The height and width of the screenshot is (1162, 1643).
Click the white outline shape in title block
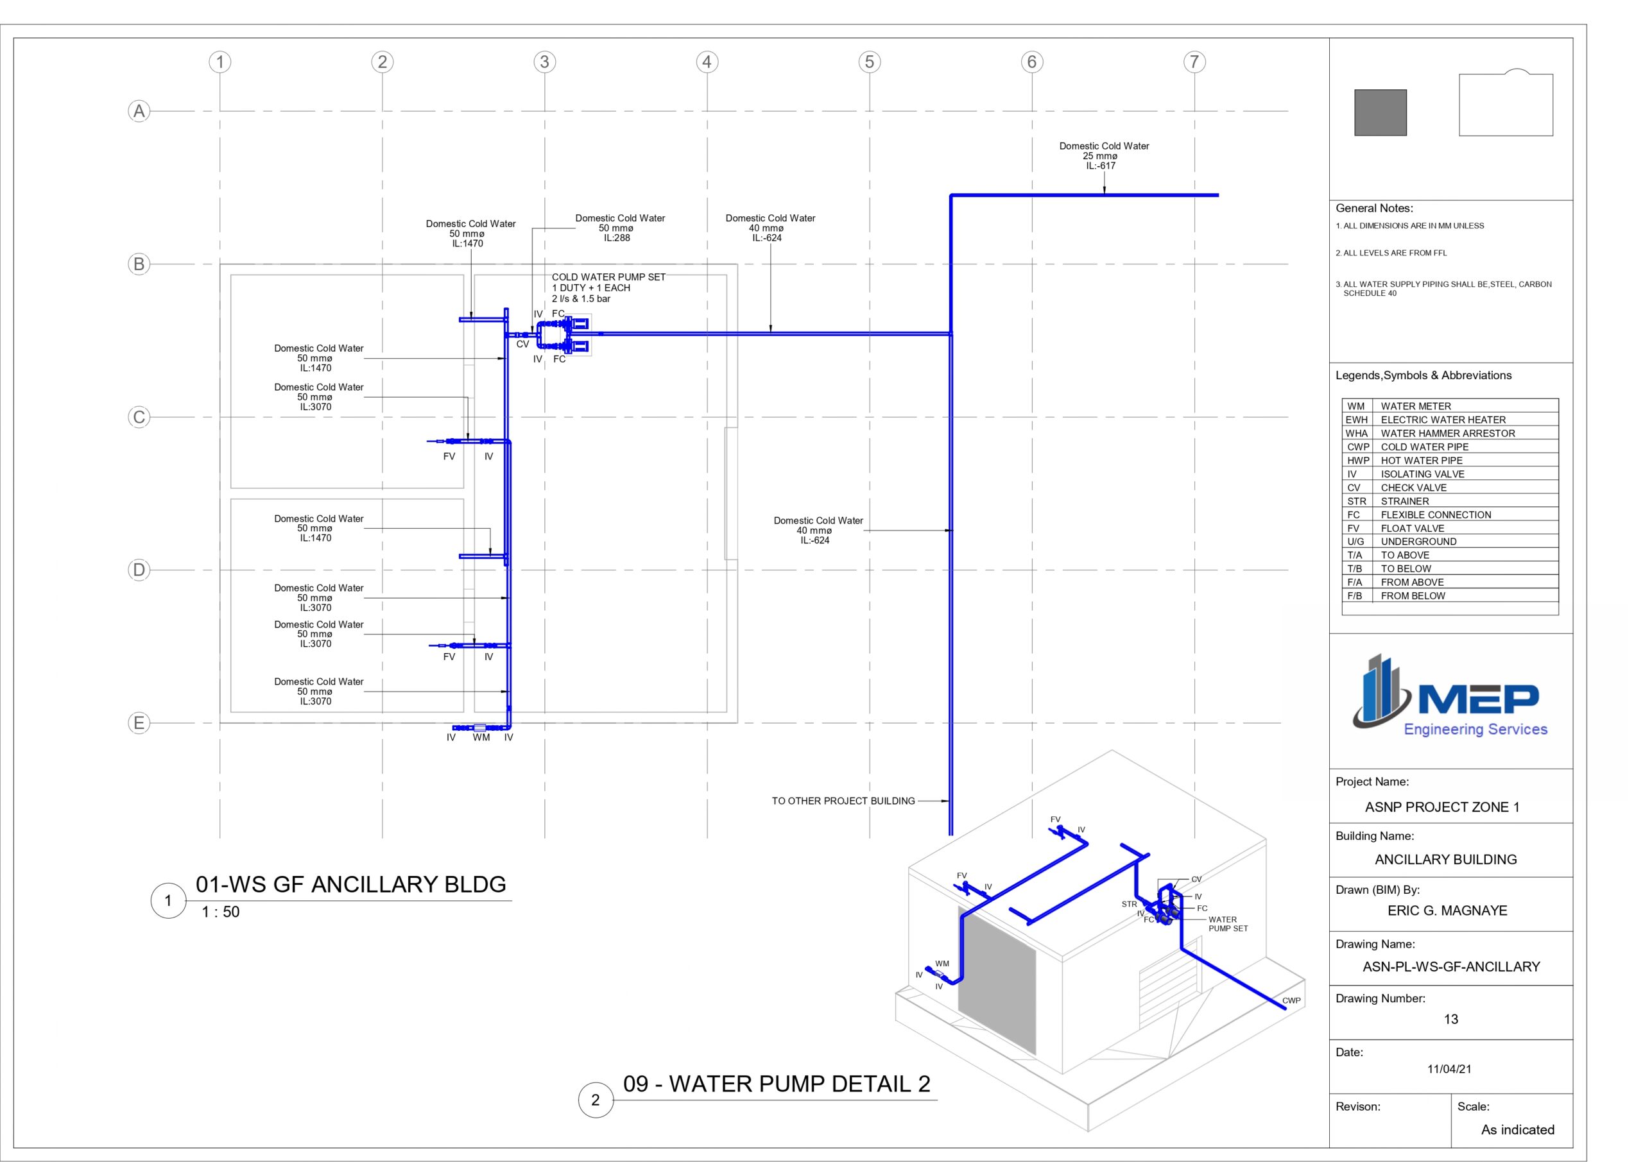pos(1506,104)
